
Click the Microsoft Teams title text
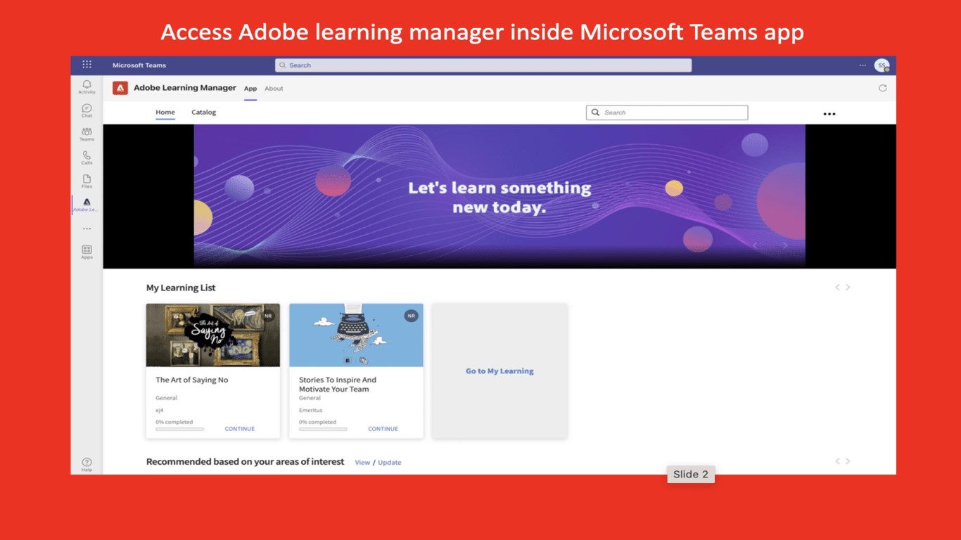click(139, 65)
